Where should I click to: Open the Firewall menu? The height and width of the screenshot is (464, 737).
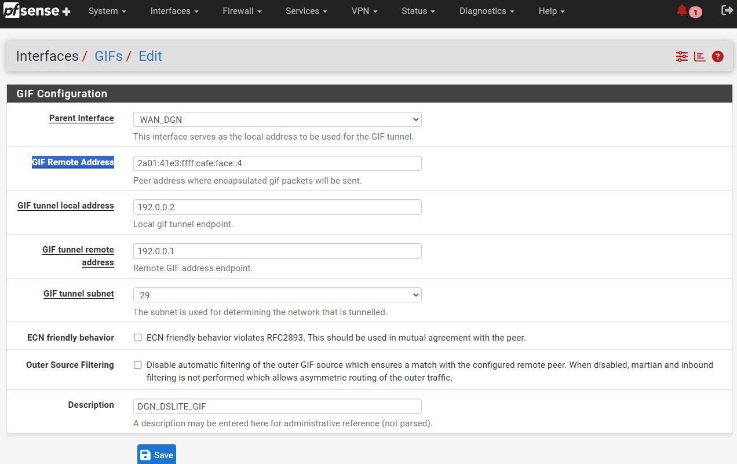pyautogui.click(x=242, y=11)
